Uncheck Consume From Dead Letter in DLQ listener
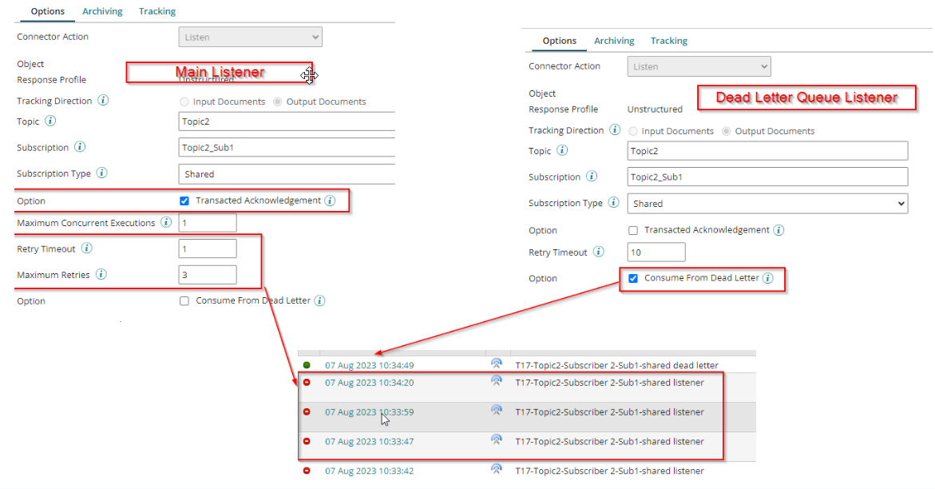This screenshot has width=935, height=489. 633,278
